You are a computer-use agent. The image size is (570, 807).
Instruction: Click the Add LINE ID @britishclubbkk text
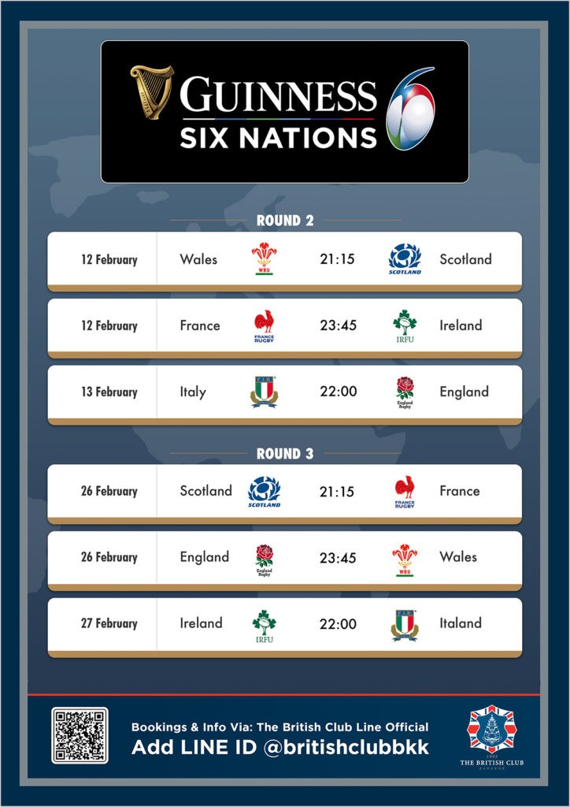[x=280, y=747]
